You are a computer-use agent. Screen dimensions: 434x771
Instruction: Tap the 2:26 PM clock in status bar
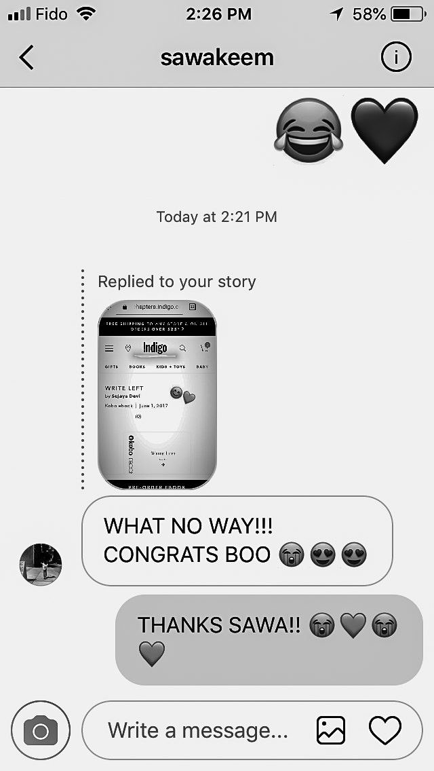(219, 14)
